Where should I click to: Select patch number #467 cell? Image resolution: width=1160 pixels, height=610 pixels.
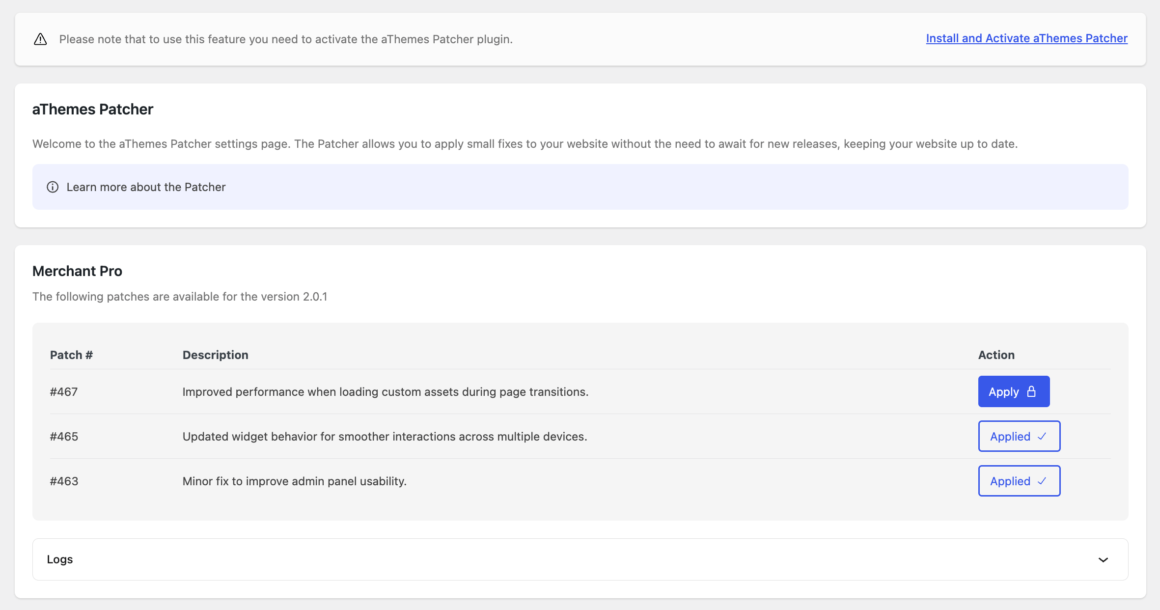pos(64,392)
